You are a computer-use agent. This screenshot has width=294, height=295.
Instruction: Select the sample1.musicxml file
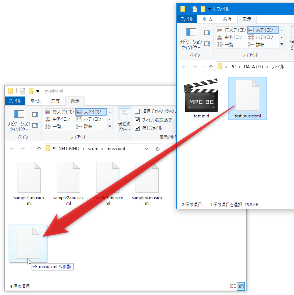pyautogui.click(x=29, y=183)
